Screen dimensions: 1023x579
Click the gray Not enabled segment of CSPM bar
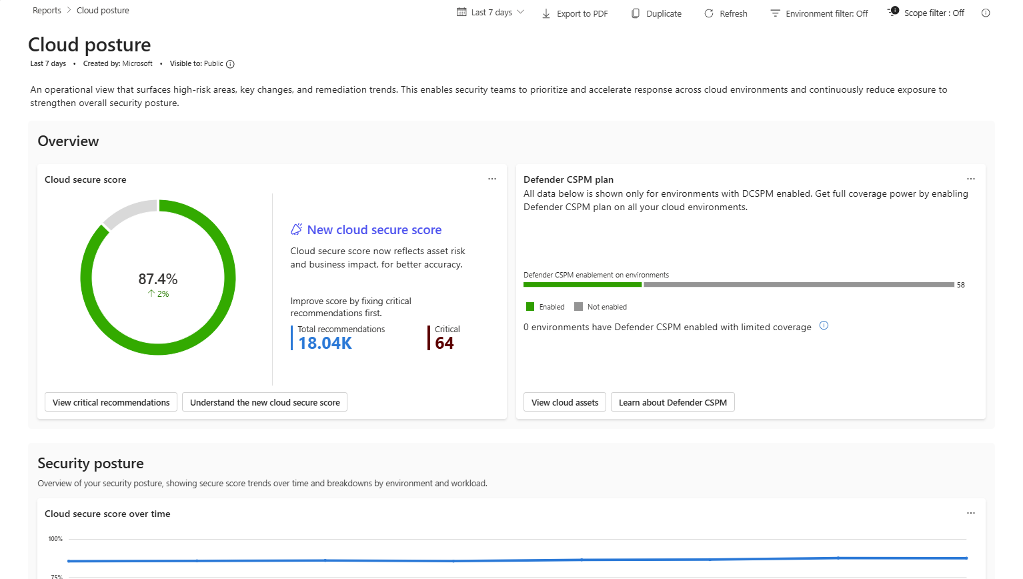799,285
